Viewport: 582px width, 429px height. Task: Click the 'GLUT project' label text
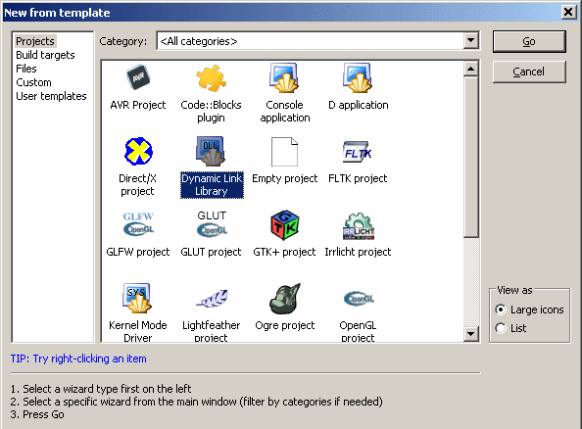click(211, 252)
